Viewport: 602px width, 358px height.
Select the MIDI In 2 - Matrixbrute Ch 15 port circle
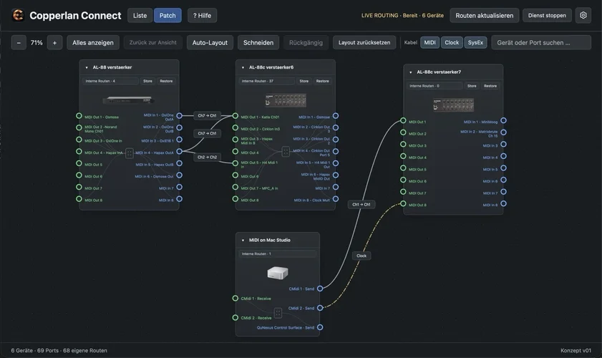[503, 132]
